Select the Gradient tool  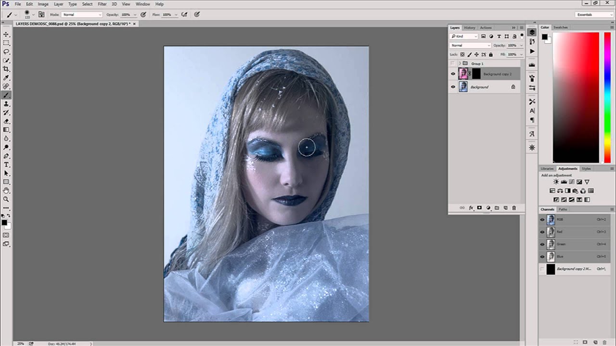coord(6,130)
